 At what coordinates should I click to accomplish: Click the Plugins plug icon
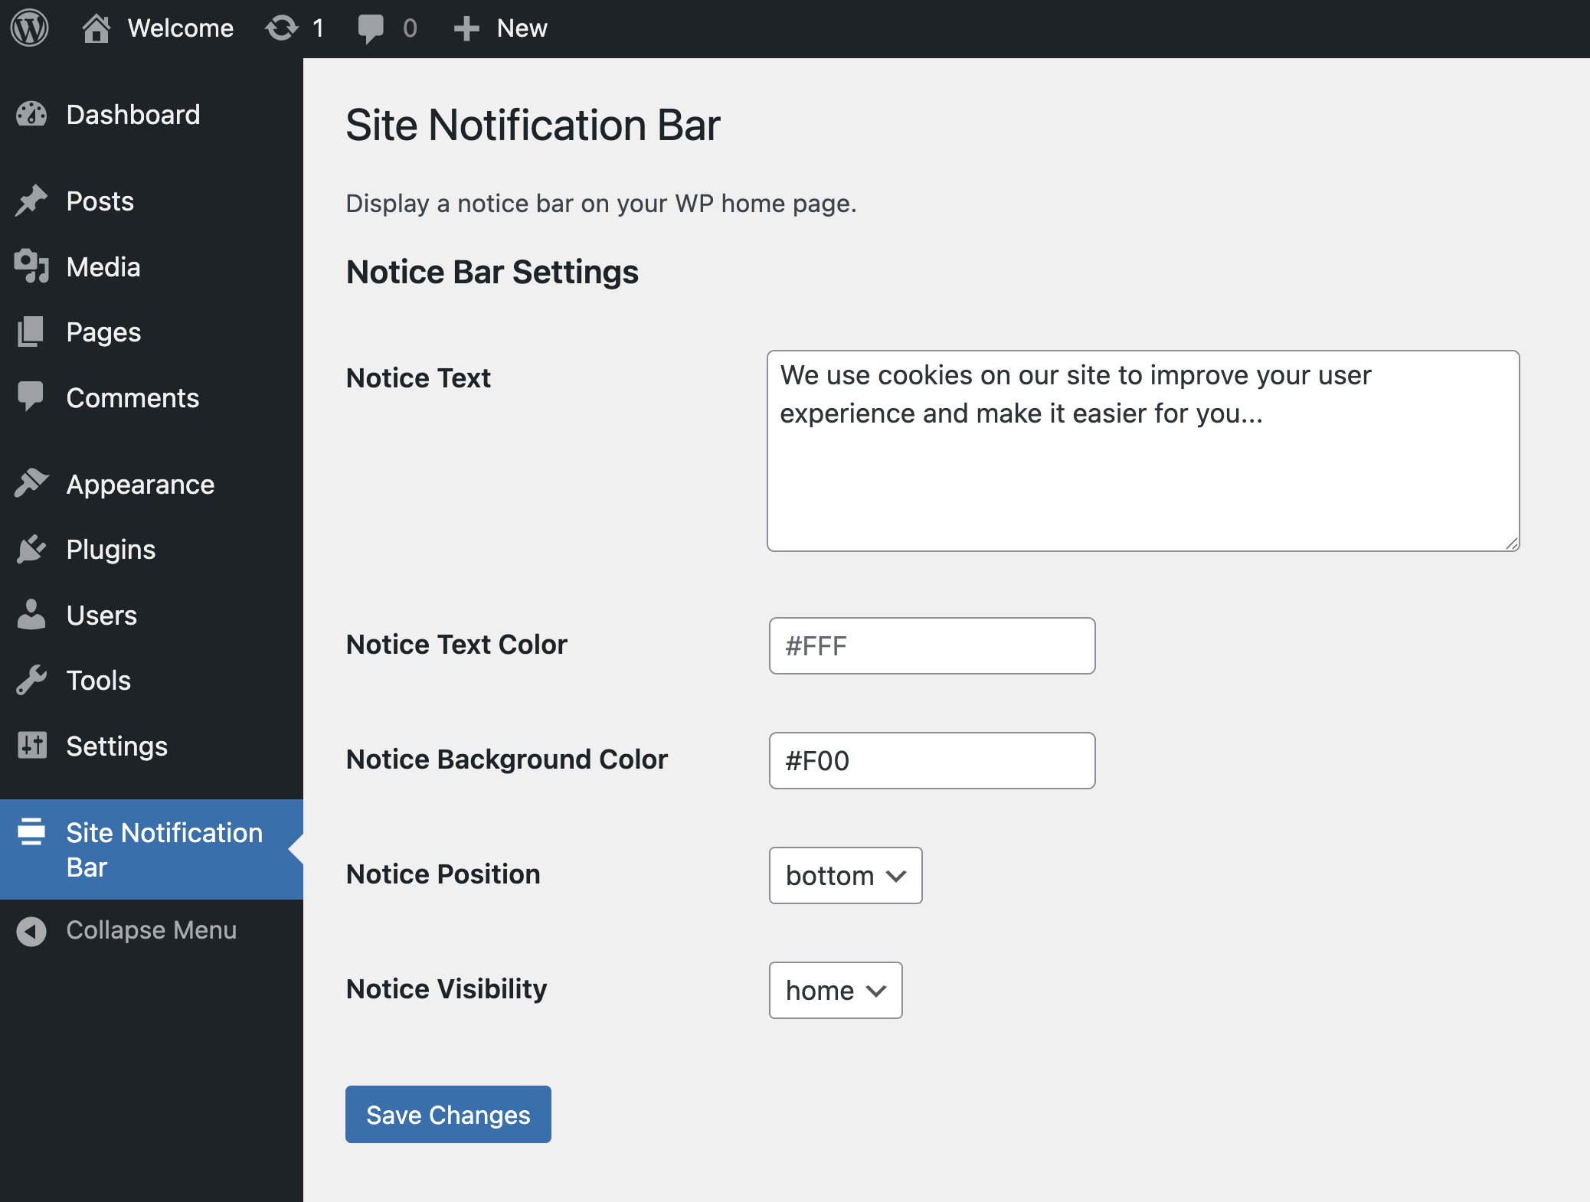click(31, 550)
